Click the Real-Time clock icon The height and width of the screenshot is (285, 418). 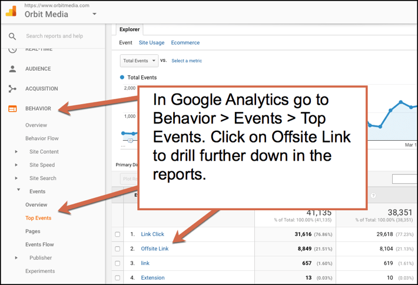coord(12,49)
